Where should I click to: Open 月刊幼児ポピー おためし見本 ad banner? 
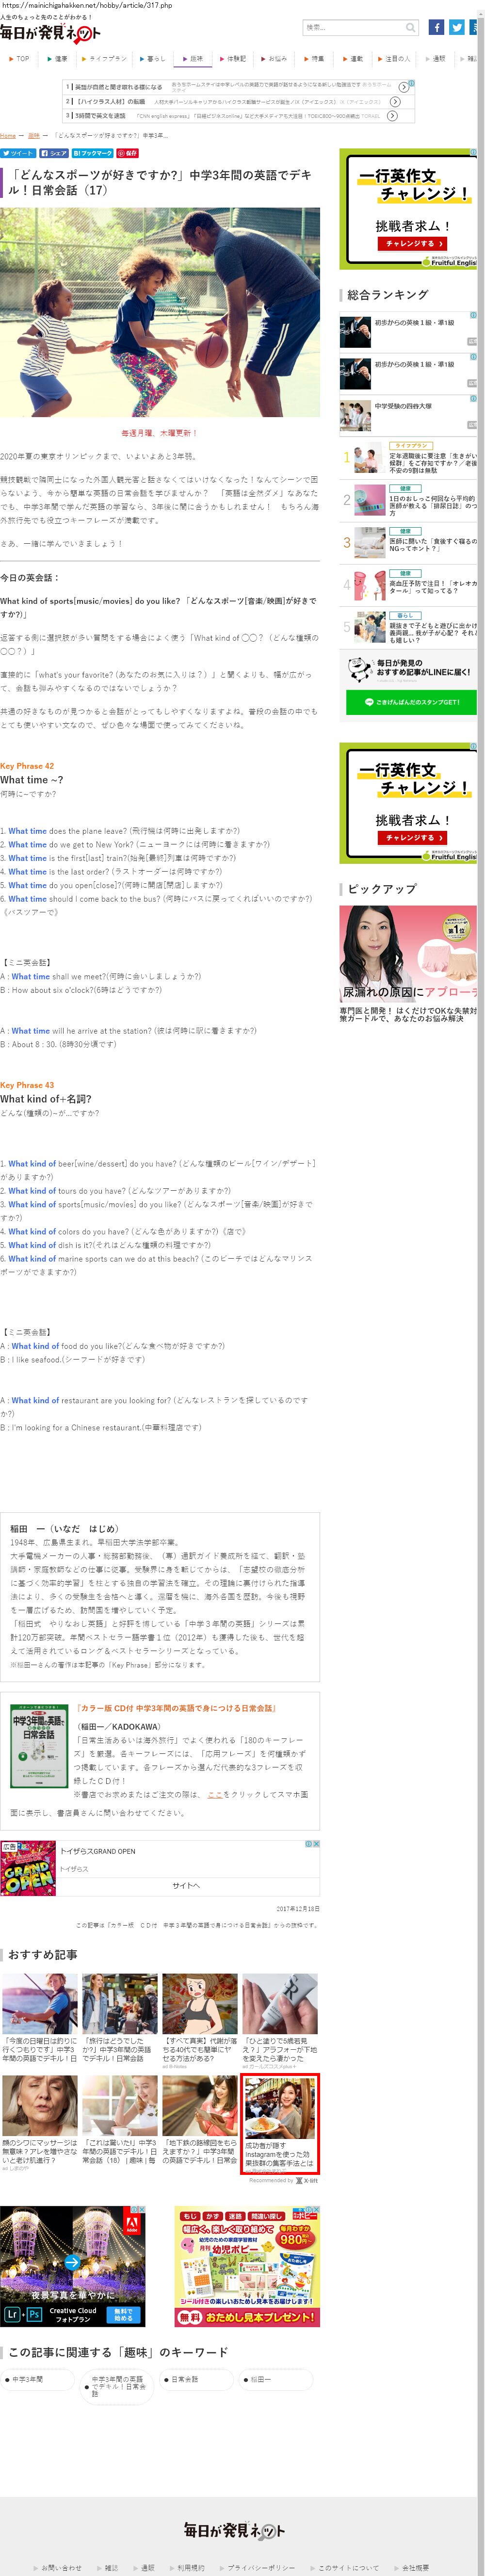[x=247, y=2266]
